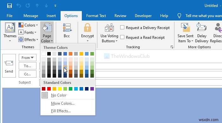Click the Undo arrow icon
Image resolution: width=222 pixels, height=123 pixels.
(x=19, y=6)
